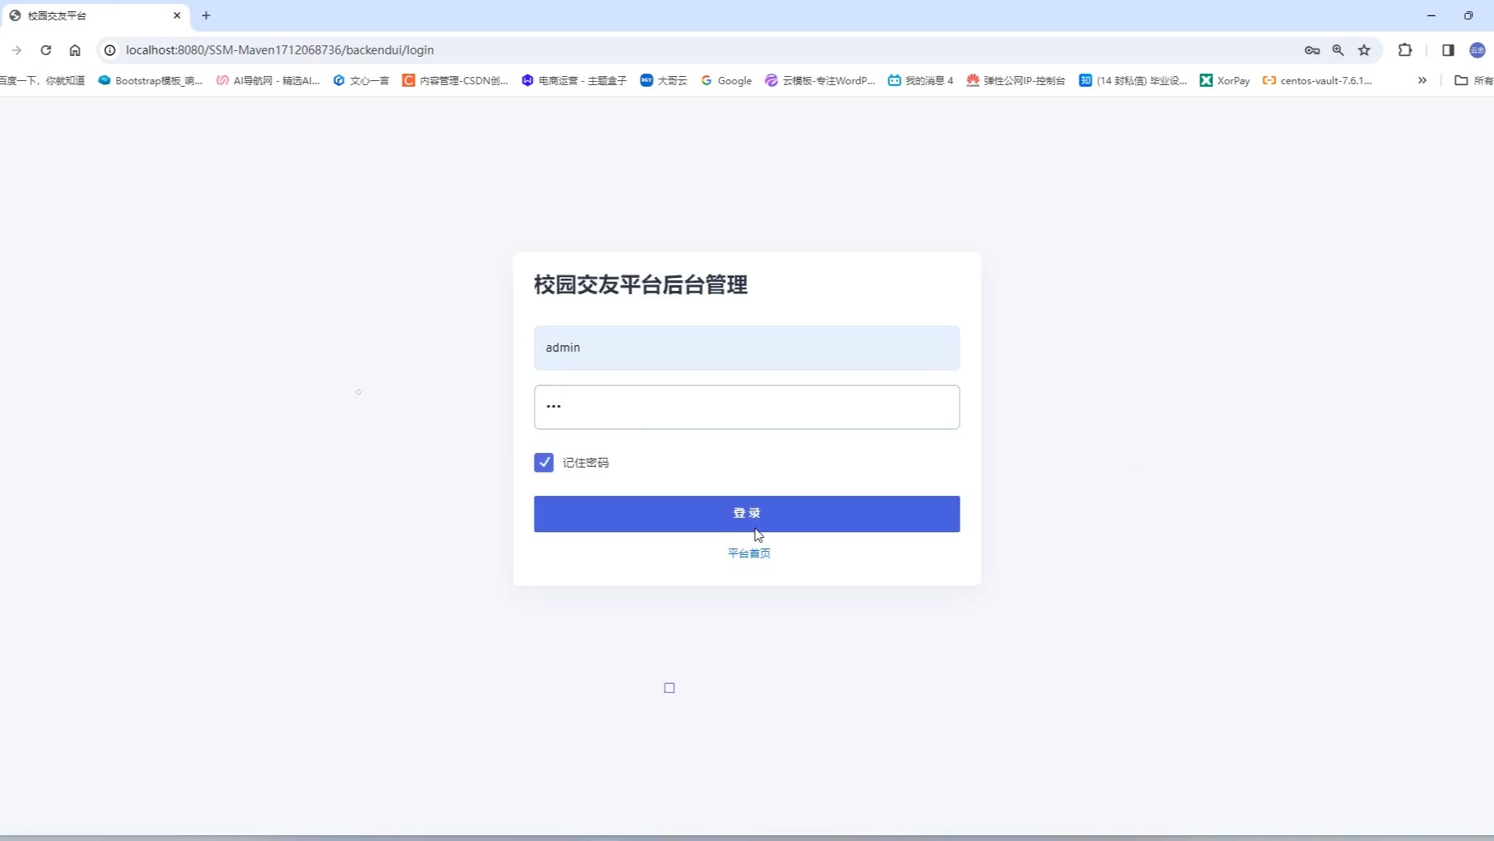
Task: Open a new browser tab
Action: pyautogui.click(x=206, y=15)
